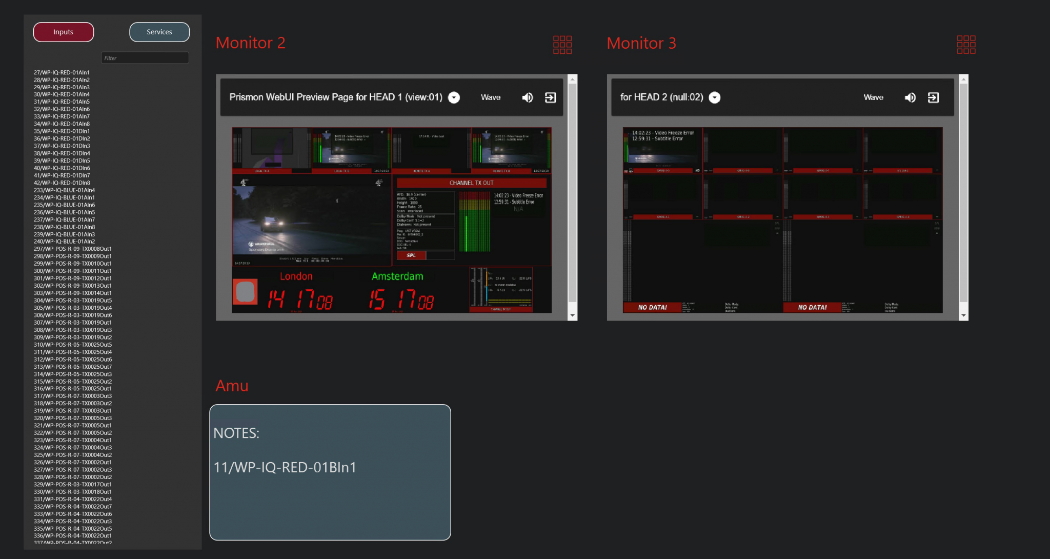Toggle Wave display on HEAD 1 panel
1050x559 pixels.
tap(490, 97)
